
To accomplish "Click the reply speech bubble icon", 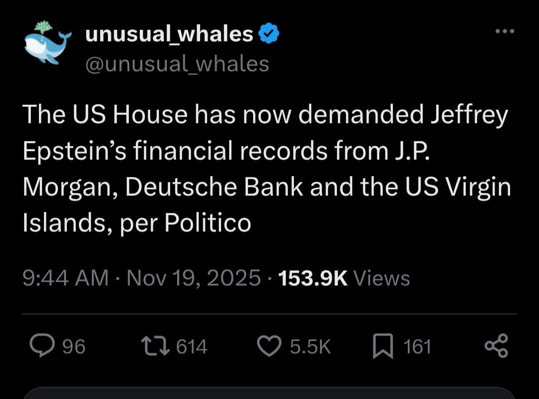I will 42,346.
